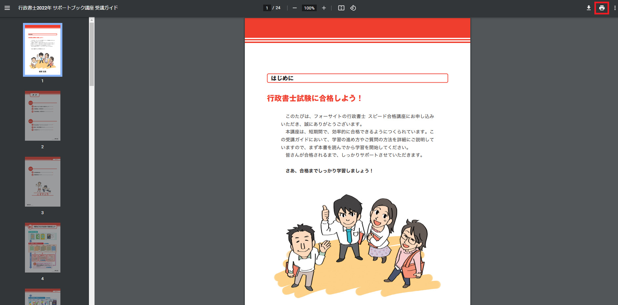Screen dimensions: 618x305
Task: Jump to page 3 thumbnail
Action: pyautogui.click(x=43, y=182)
